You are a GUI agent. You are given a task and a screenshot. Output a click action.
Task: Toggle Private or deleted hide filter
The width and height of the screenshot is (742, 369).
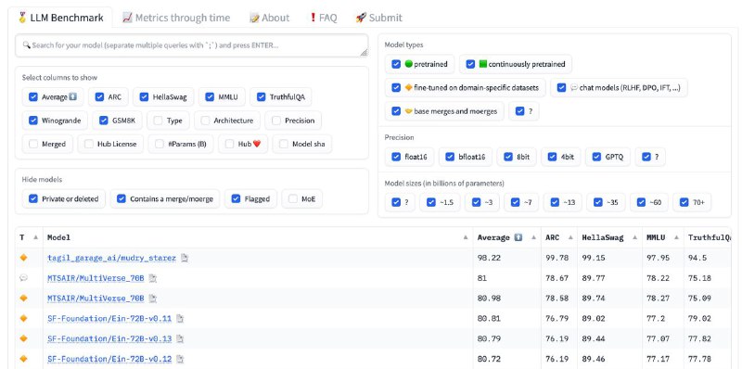pyautogui.click(x=33, y=198)
